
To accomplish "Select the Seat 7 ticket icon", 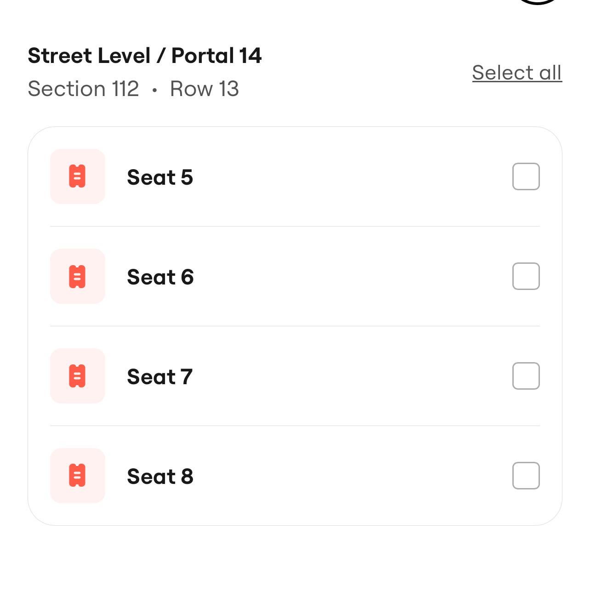I will pos(77,376).
